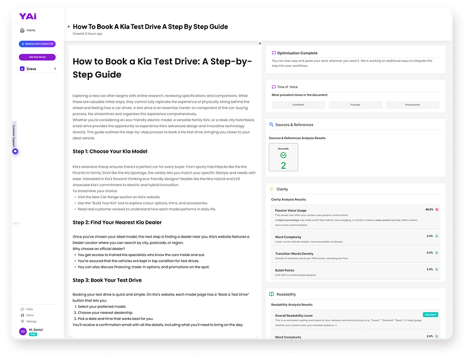Click the Transition Words Density card
The height and width of the screenshot is (358, 468).
point(355,255)
